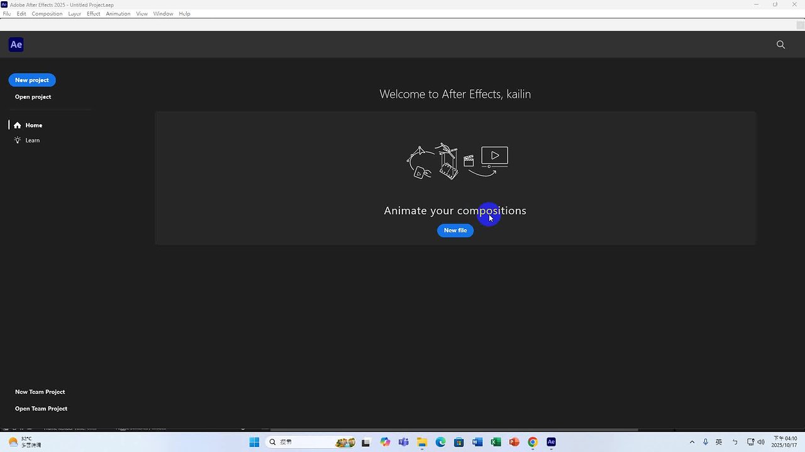Open Google Chrome from the taskbar
Image resolution: width=805 pixels, height=452 pixels.
coord(532,442)
